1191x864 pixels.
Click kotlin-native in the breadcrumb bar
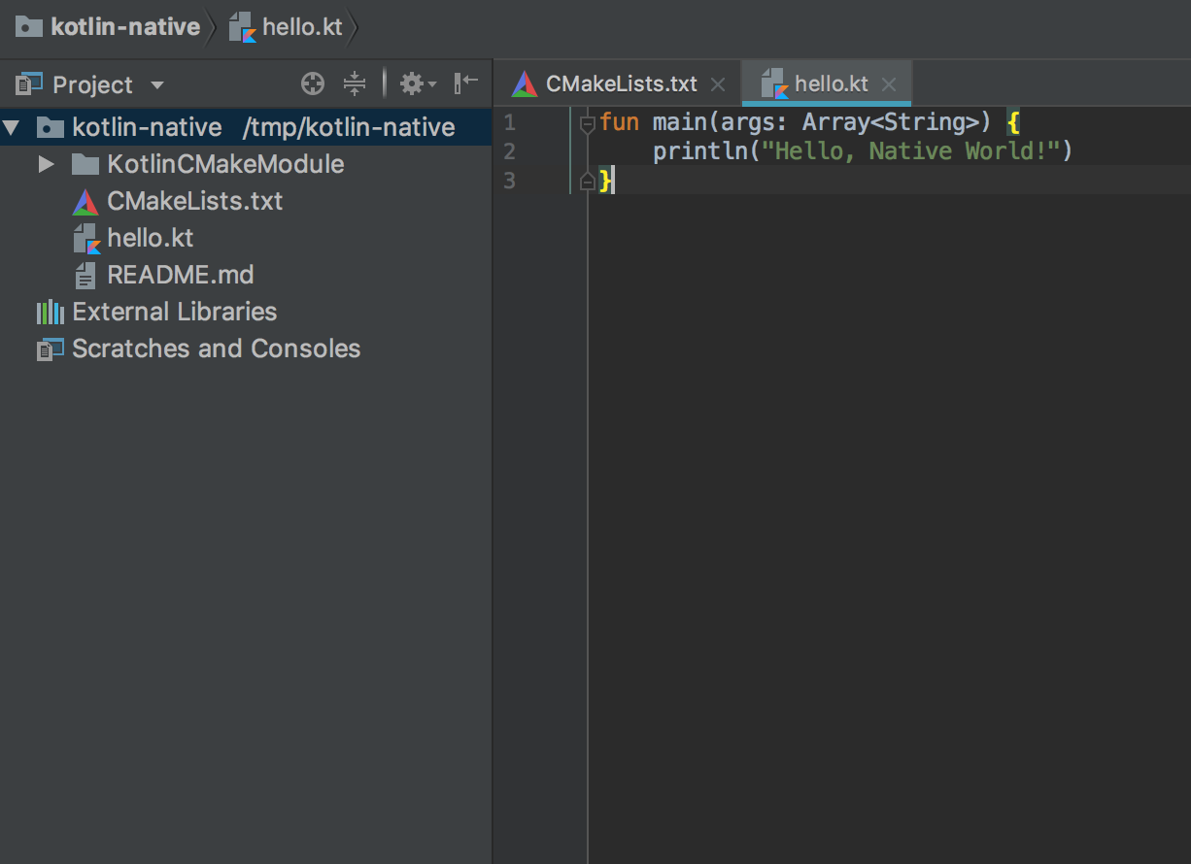click(x=124, y=27)
